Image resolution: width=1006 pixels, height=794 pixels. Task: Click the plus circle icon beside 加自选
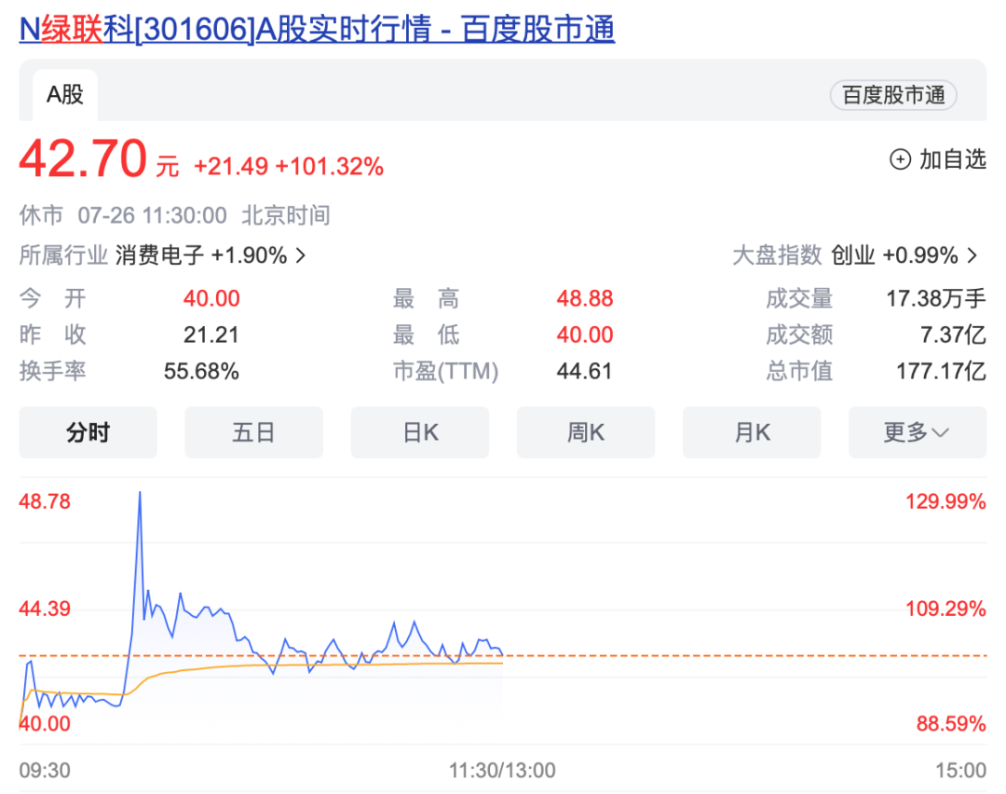(x=900, y=159)
